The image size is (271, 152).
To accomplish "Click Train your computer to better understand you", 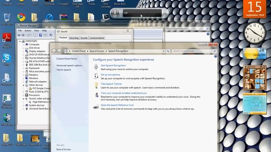I will tap(124, 93).
